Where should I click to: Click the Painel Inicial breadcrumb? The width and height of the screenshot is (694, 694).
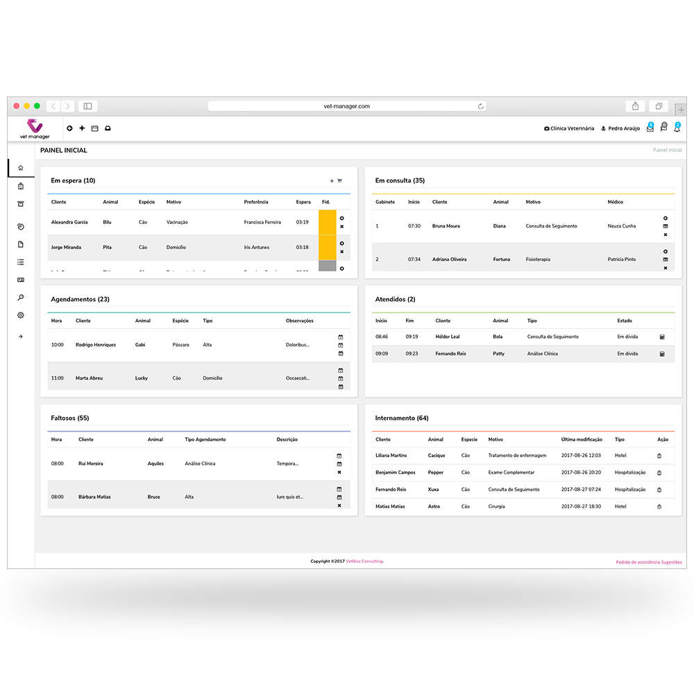(667, 151)
